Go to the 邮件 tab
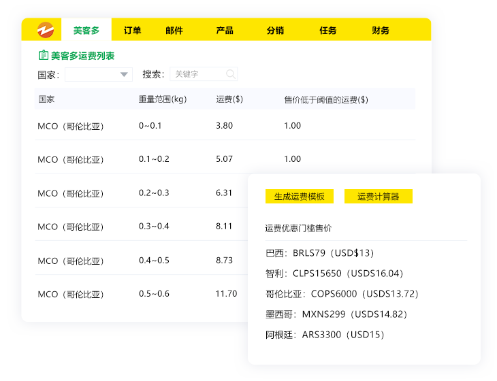Viewport: 497px width, 381px height. [x=174, y=31]
